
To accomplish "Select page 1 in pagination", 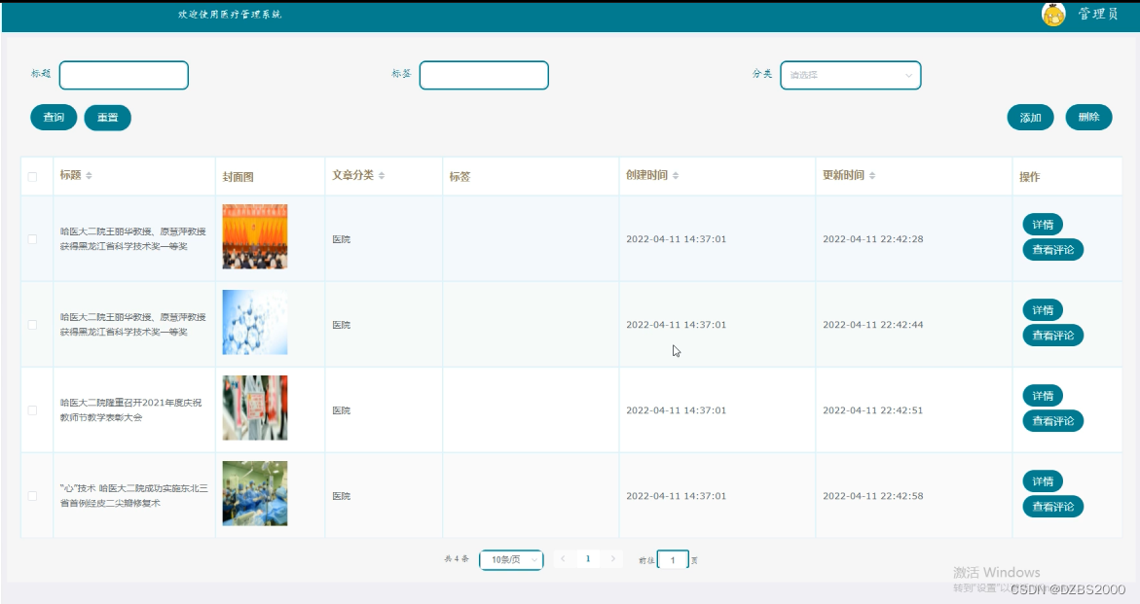I will [x=587, y=559].
